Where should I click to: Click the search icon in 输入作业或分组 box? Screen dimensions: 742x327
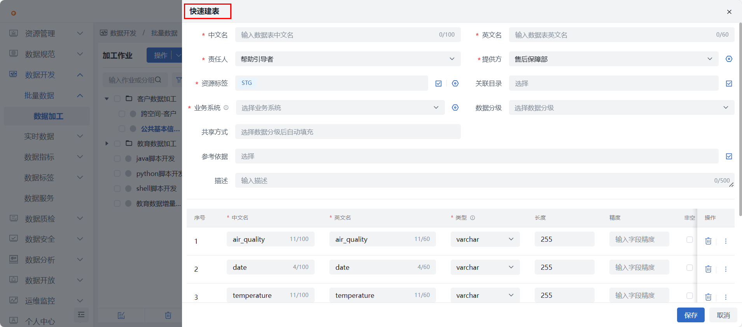pos(158,80)
